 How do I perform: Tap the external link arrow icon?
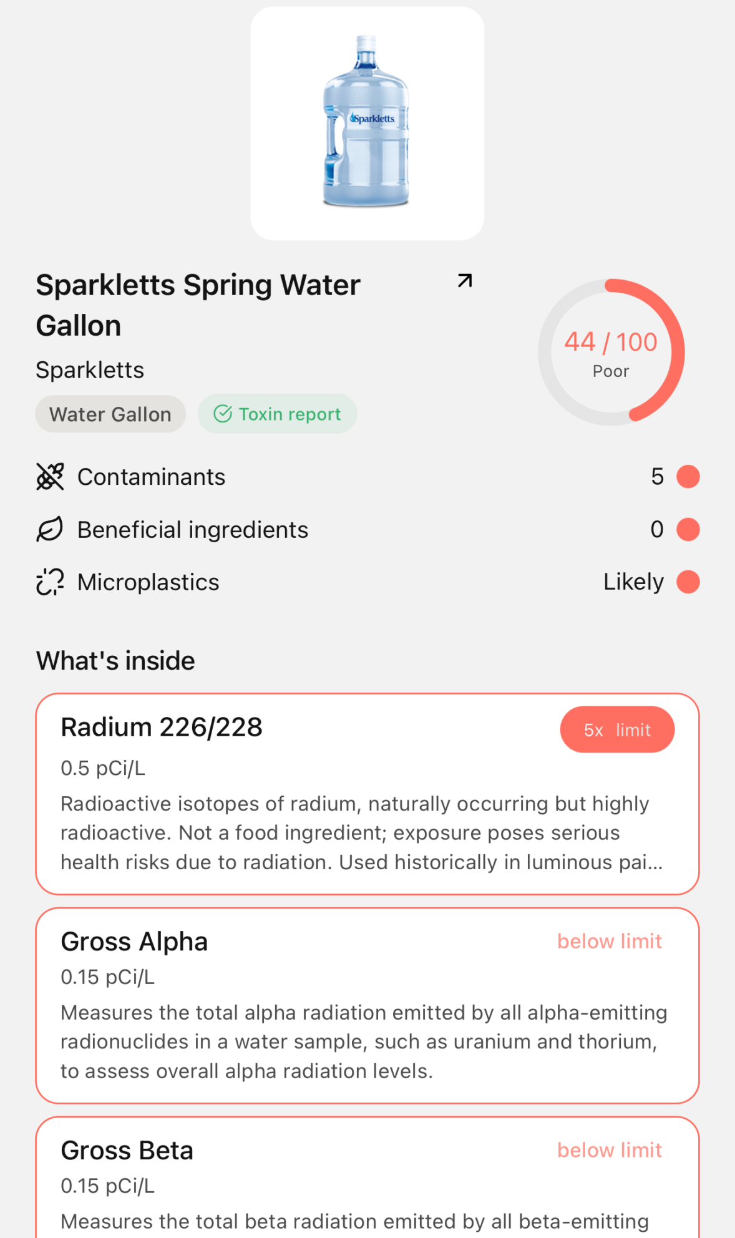(x=464, y=281)
